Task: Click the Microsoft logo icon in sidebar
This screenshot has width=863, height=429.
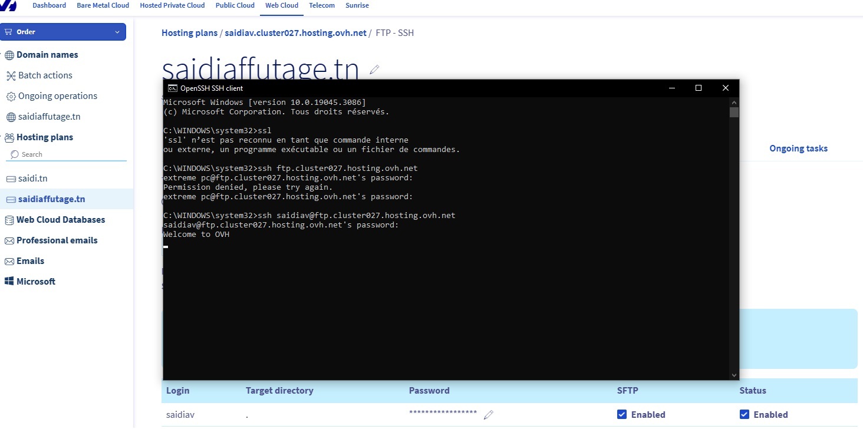Action: coord(9,282)
